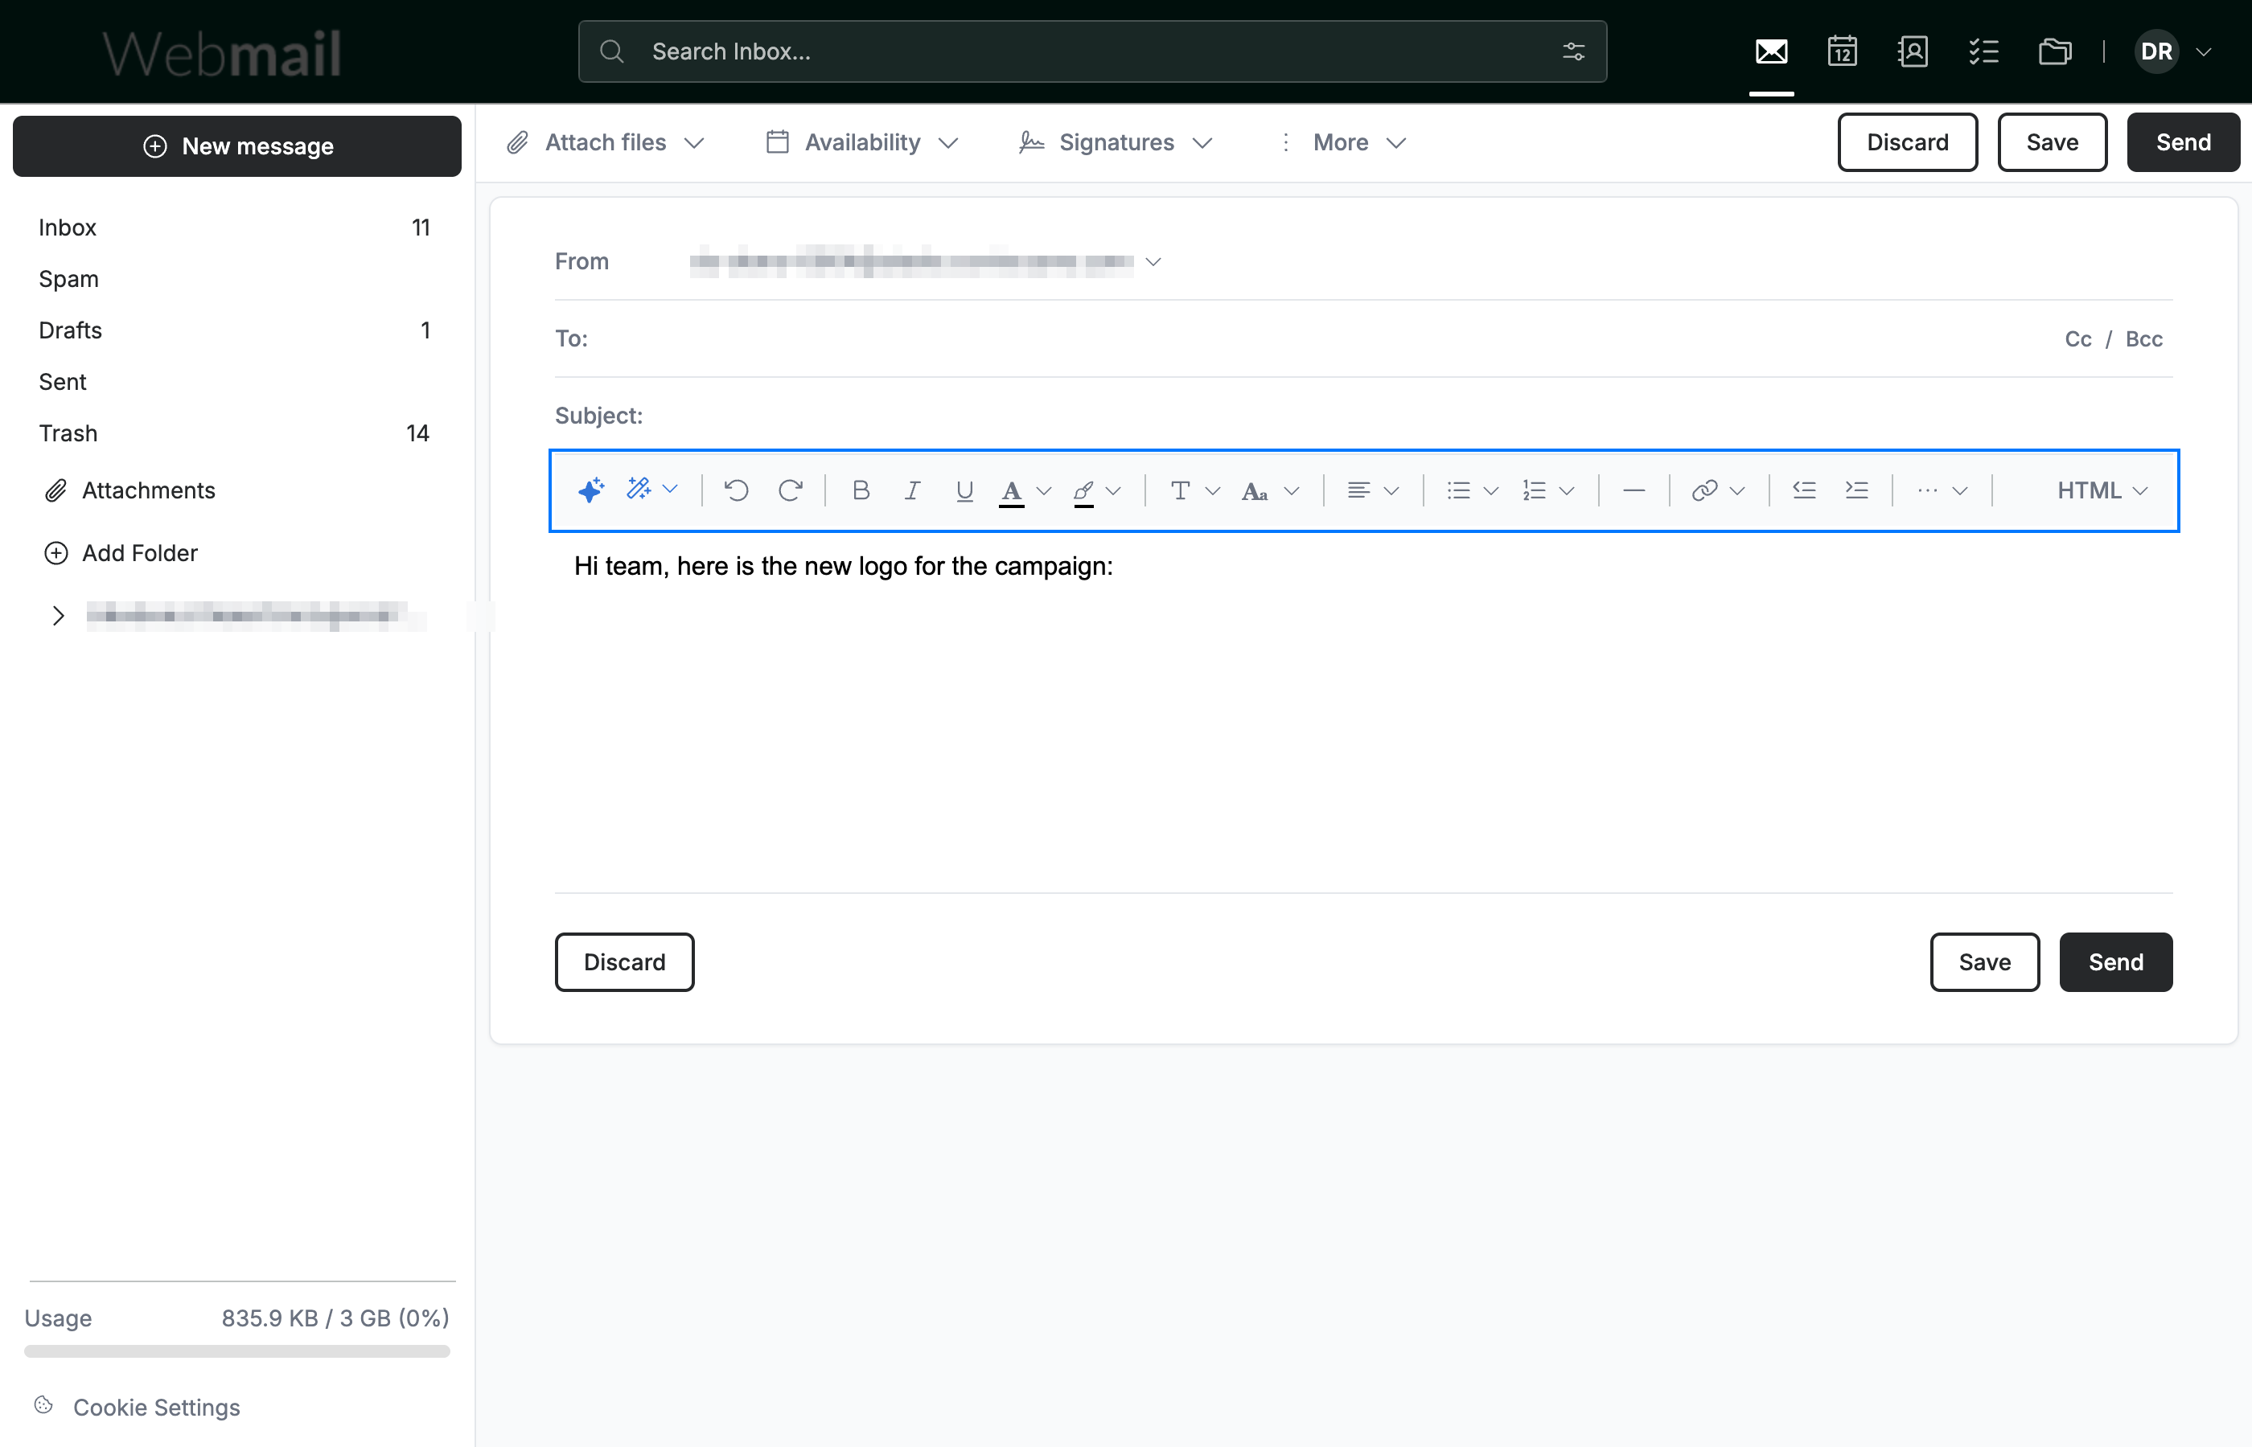Open the Sent folder
2252x1447 pixels.
point(235,382)
